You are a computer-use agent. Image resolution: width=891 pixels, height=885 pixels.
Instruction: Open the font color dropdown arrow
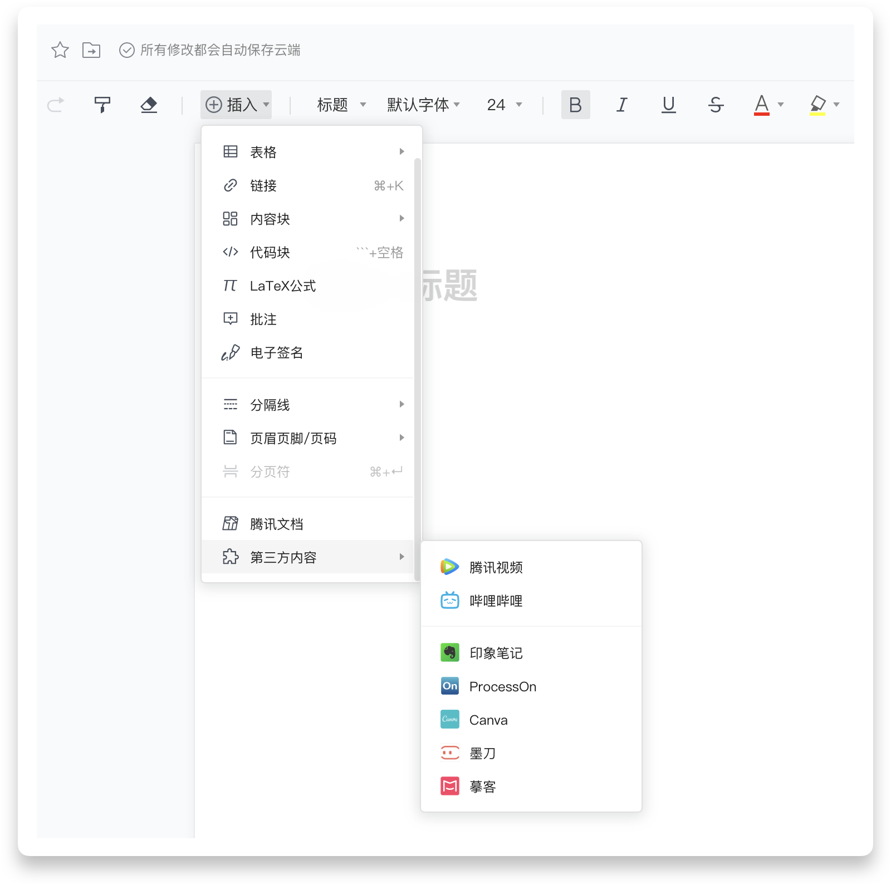click(781, 105)
